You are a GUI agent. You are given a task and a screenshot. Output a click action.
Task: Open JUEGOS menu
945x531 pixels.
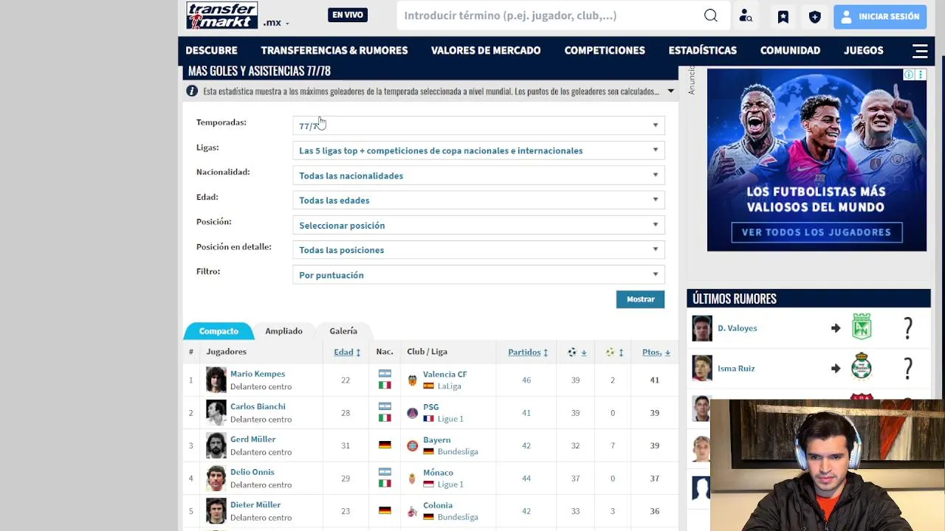tap(863, 50)
